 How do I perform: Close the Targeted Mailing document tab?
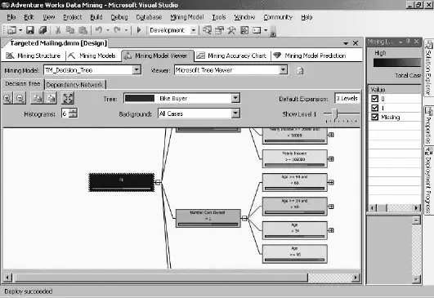(x=356, y=43)
